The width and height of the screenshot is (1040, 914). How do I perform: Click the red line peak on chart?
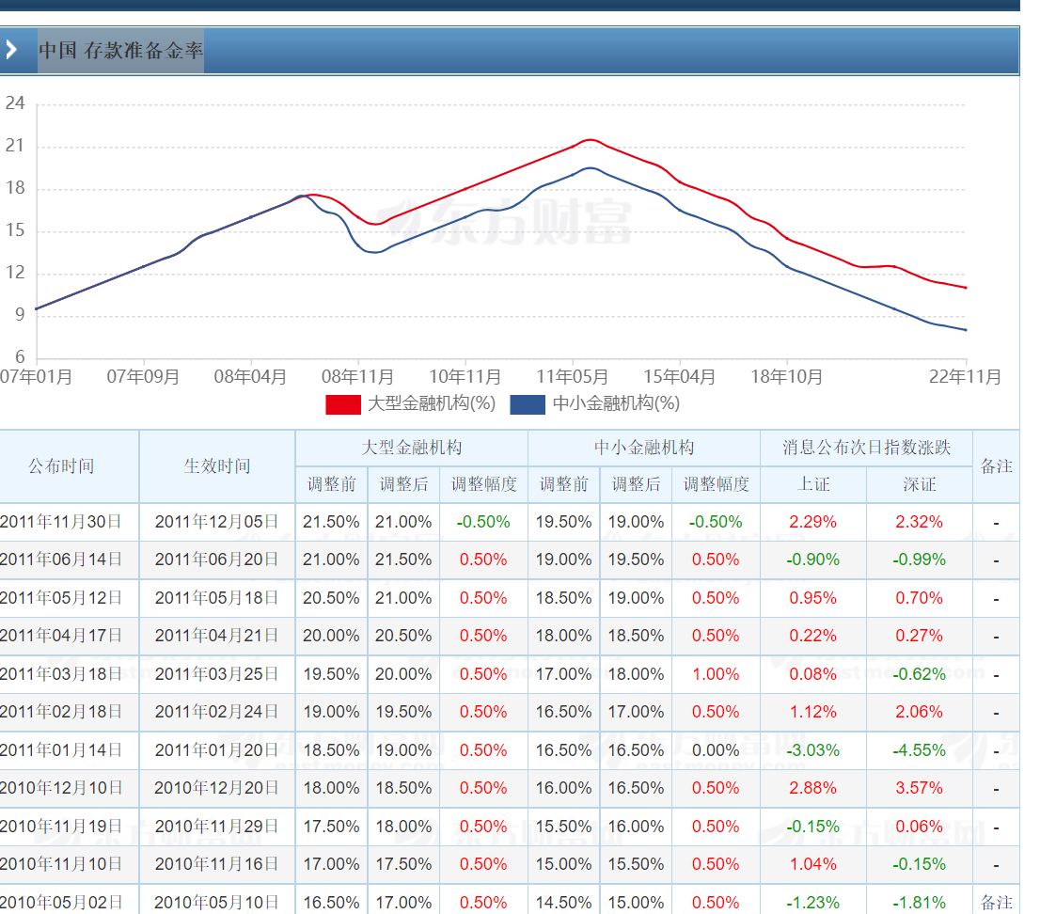coord(591,140)
